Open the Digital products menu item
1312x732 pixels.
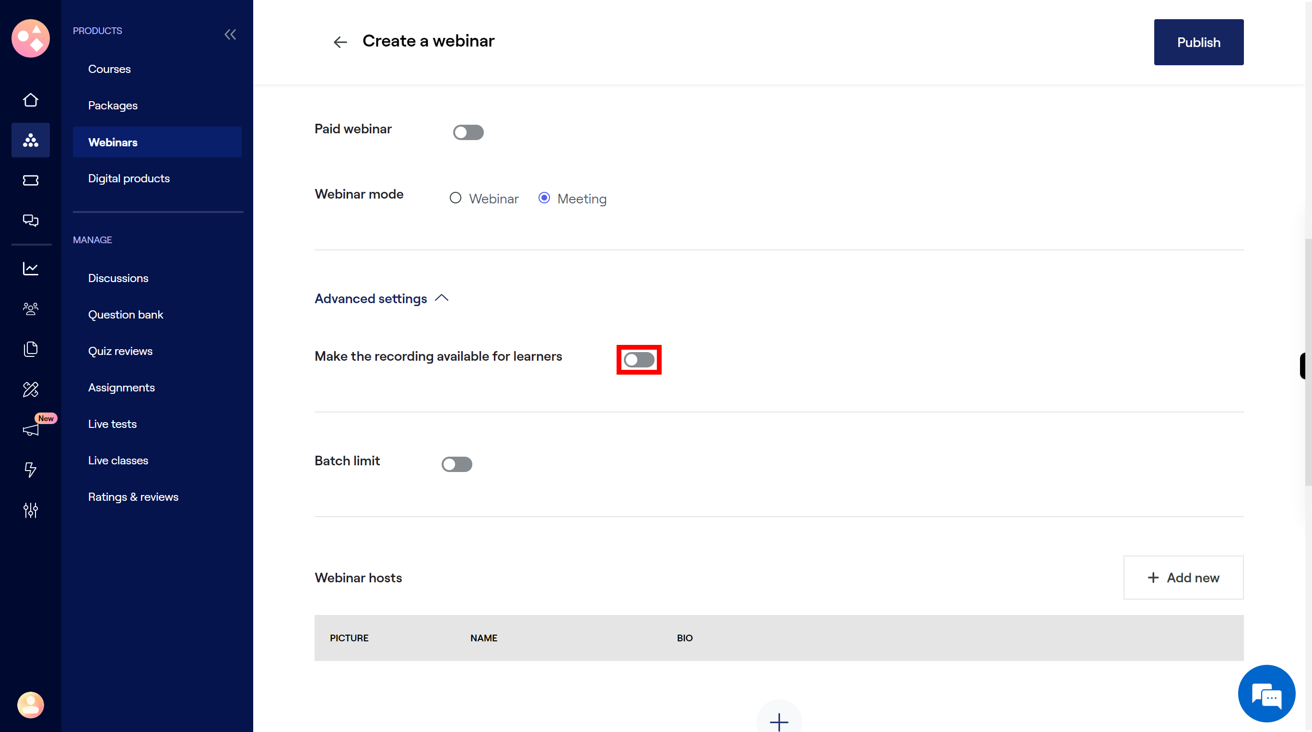[x=128, y=177]
